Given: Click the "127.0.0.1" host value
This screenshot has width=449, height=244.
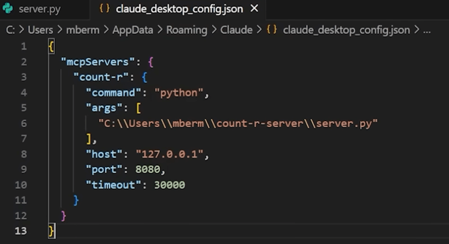Looking at the screenshot, I should [170, 154].
